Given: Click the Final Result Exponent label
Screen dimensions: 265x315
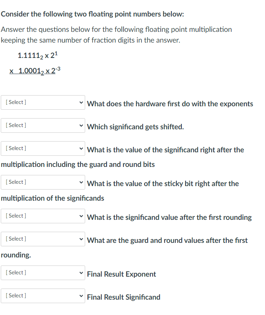Looking at the screenshot, I should [x=122, y=274].
